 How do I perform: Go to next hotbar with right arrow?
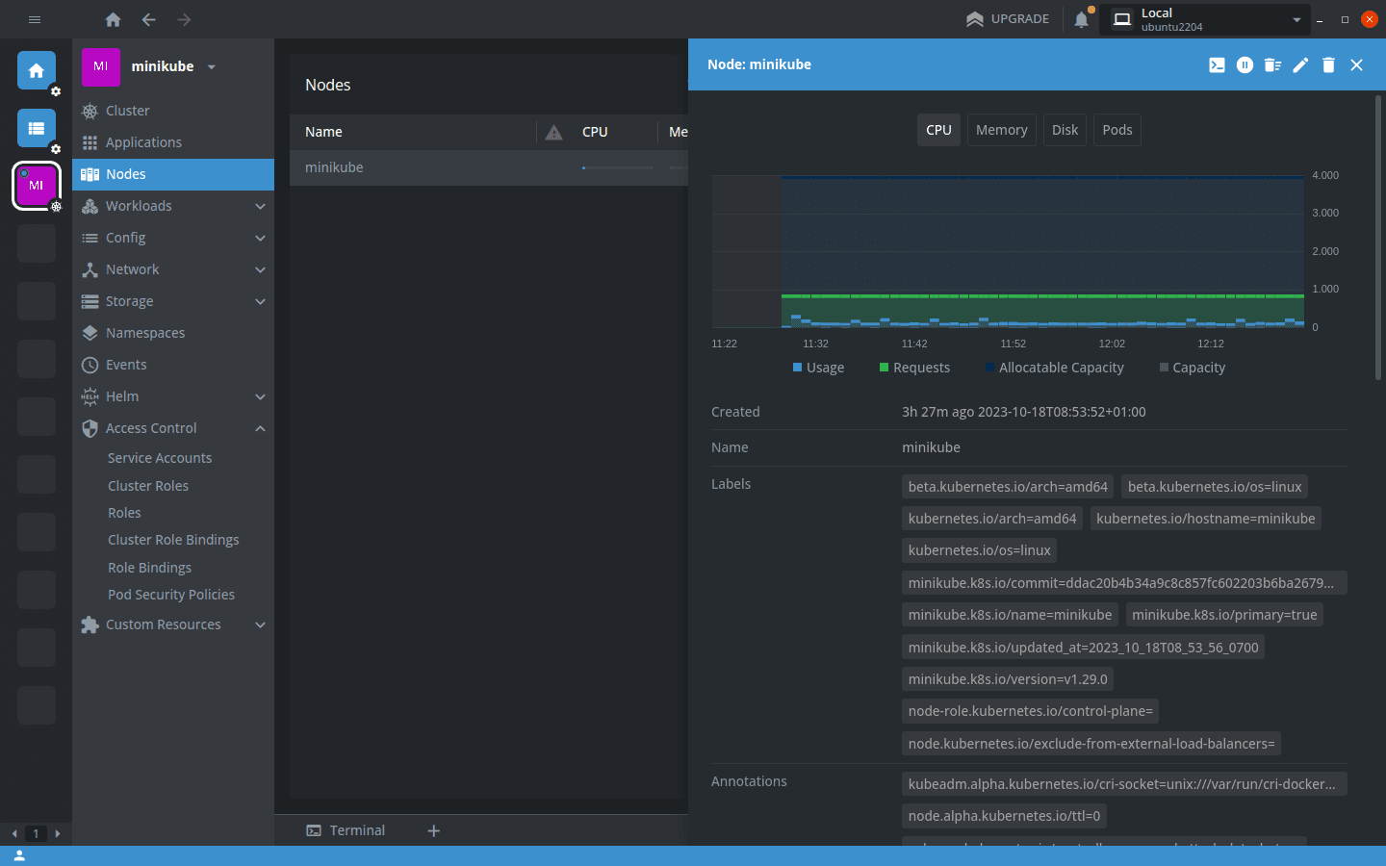(58, 833)
